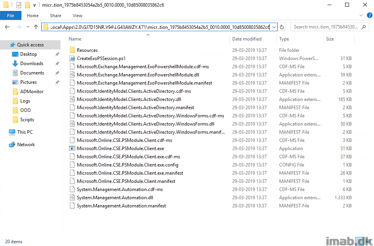Open the recent locations dropdown arrow
The height and width of the screenshot is (246, 374).
pos(28,27)
